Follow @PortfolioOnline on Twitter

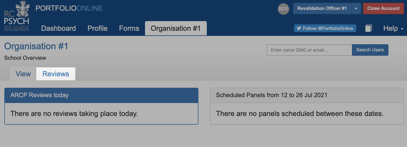[325, 28]
